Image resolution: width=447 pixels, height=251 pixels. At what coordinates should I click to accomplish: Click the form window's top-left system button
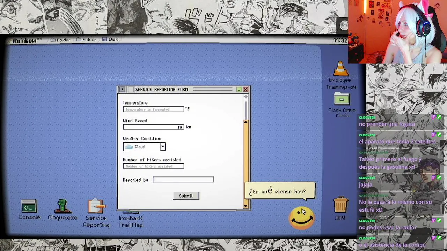coord(122,90)
